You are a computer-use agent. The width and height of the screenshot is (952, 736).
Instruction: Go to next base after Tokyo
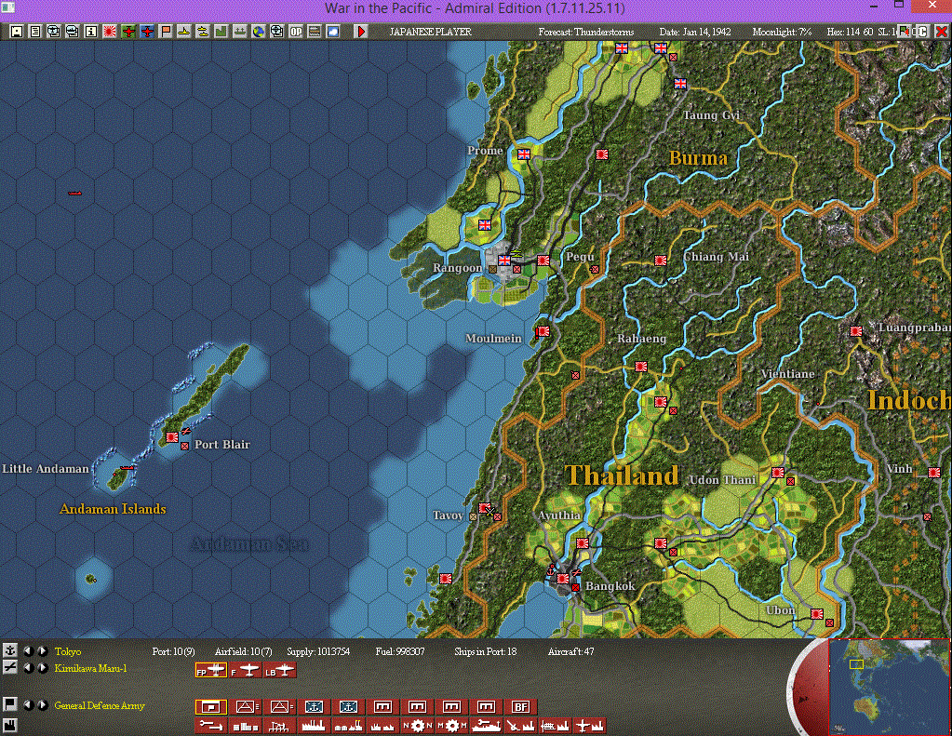[43, 650]
